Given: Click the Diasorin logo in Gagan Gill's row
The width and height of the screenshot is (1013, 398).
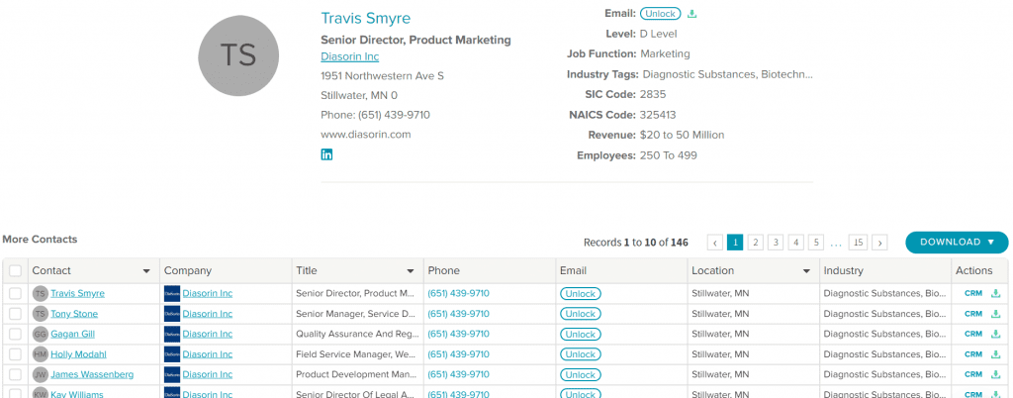Looking at the screenshot, I should tap(172, 334).
